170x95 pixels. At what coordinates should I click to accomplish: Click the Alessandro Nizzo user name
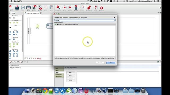[x=145, y=1]
